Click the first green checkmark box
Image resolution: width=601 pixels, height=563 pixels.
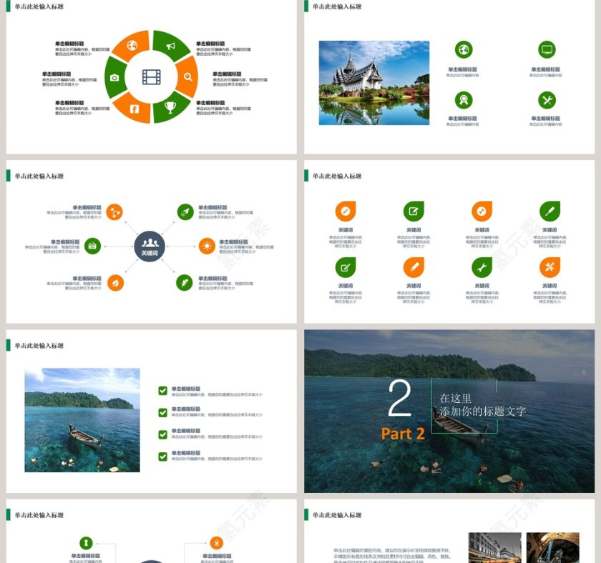tap(163, 391)
